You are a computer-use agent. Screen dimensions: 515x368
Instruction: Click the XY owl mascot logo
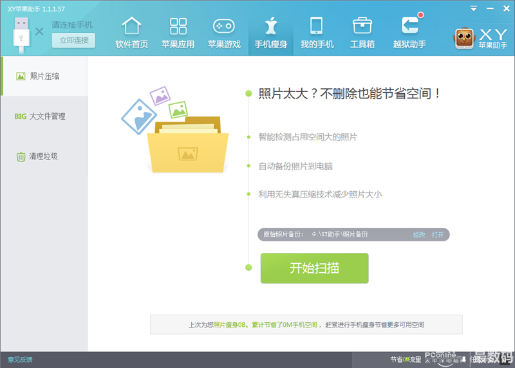point(464,39)
